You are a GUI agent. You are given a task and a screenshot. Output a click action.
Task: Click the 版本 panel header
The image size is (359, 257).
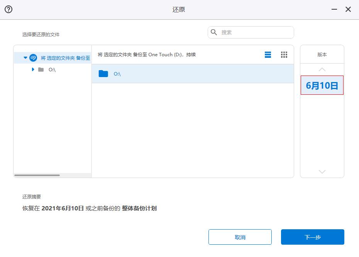[322, 54]
